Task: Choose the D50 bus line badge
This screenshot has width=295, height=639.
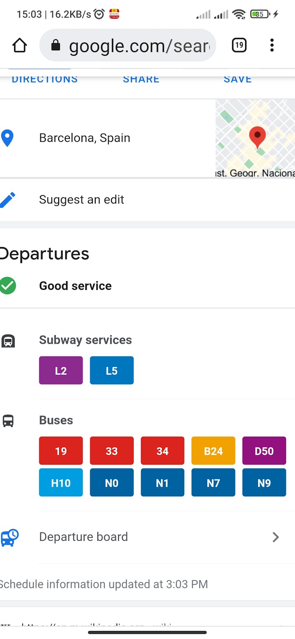Action: (x=264, y=451)
